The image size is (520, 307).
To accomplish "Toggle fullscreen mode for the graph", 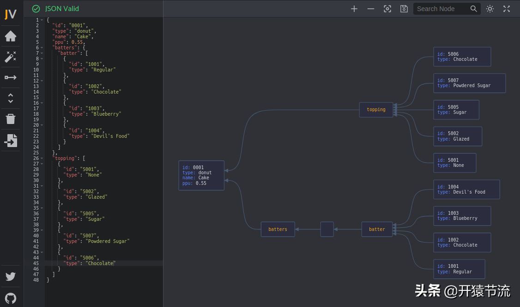I will pyautogui.click(x=507, y=9).
